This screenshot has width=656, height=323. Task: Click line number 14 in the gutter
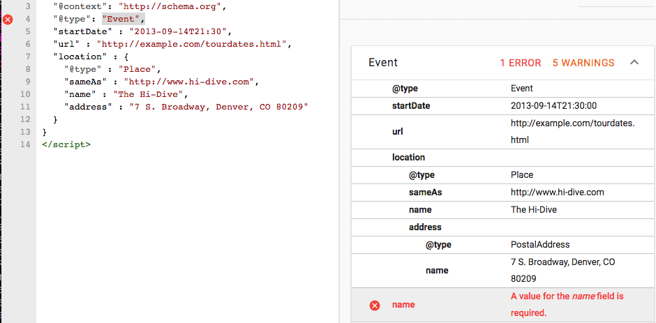click(26, 144)
